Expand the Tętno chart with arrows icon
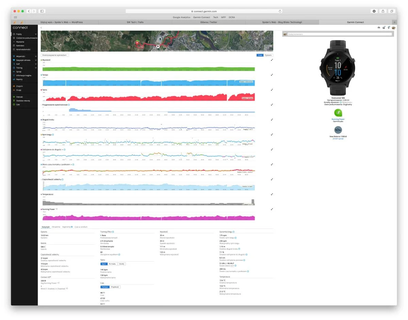 272,90
